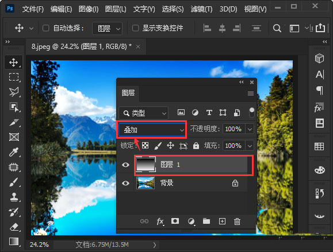Open the 叠加 blend mode dropdown

coord(152,129)
